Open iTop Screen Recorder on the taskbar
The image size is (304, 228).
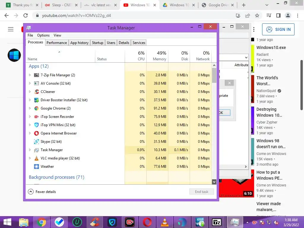click(130, 222)
